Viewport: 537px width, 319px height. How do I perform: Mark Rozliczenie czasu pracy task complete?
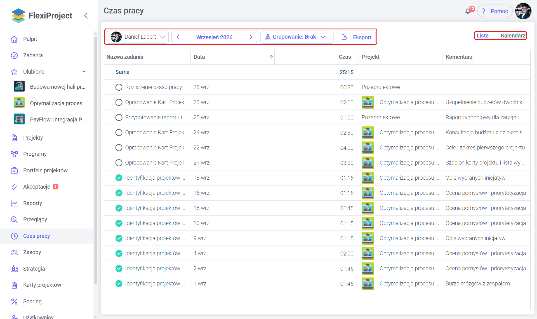119,87
